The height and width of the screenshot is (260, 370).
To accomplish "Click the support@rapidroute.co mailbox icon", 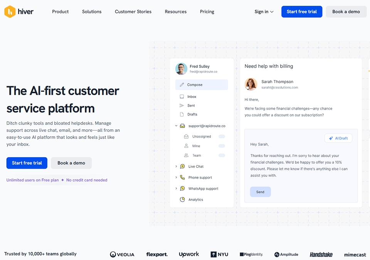I will [x=182, y=126].
